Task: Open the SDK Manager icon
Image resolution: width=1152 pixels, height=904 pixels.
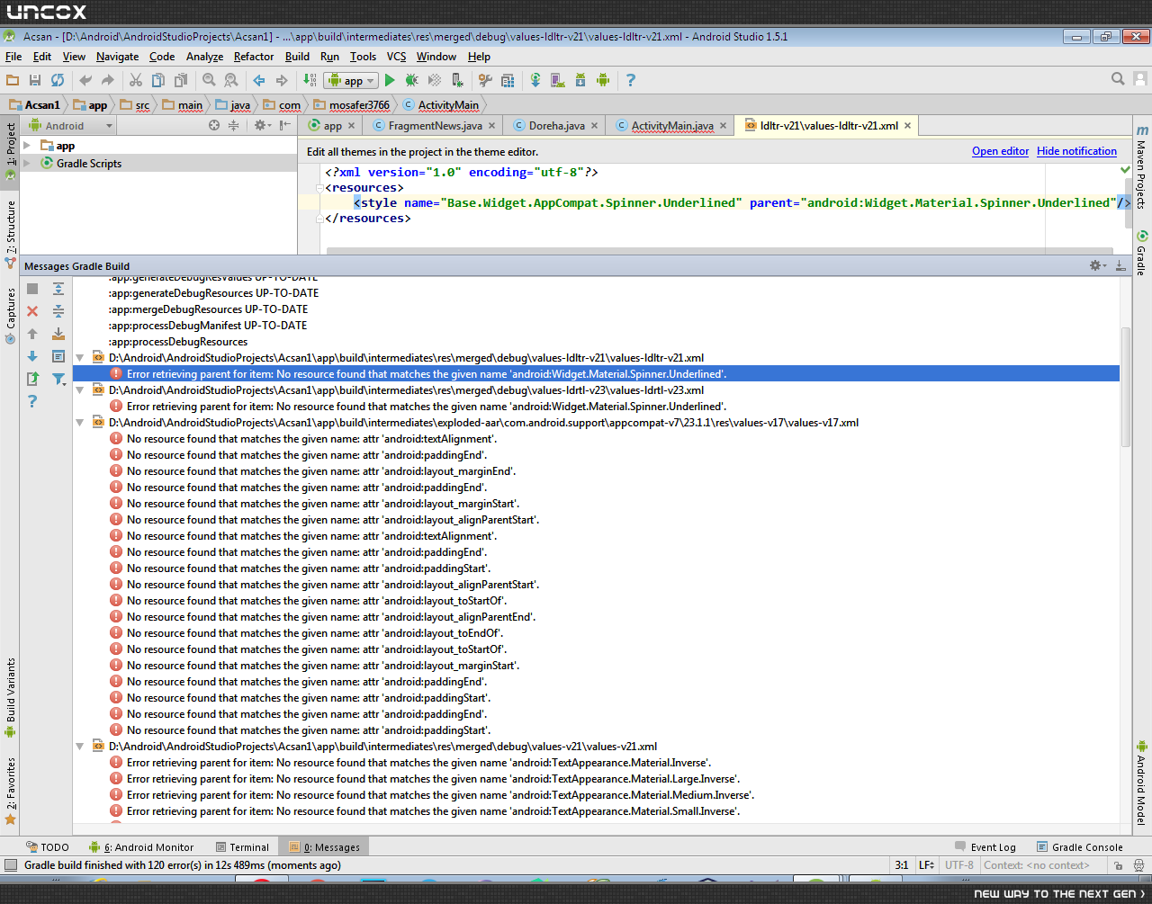Action: [x=580, y=80]
